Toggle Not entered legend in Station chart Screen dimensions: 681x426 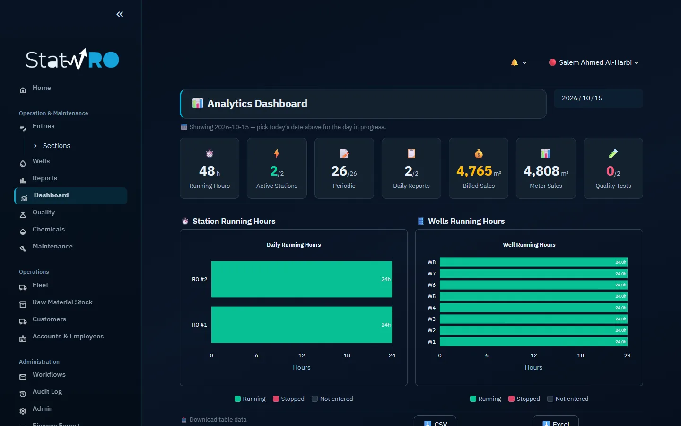pyautogui.click(x=332, y=399)
